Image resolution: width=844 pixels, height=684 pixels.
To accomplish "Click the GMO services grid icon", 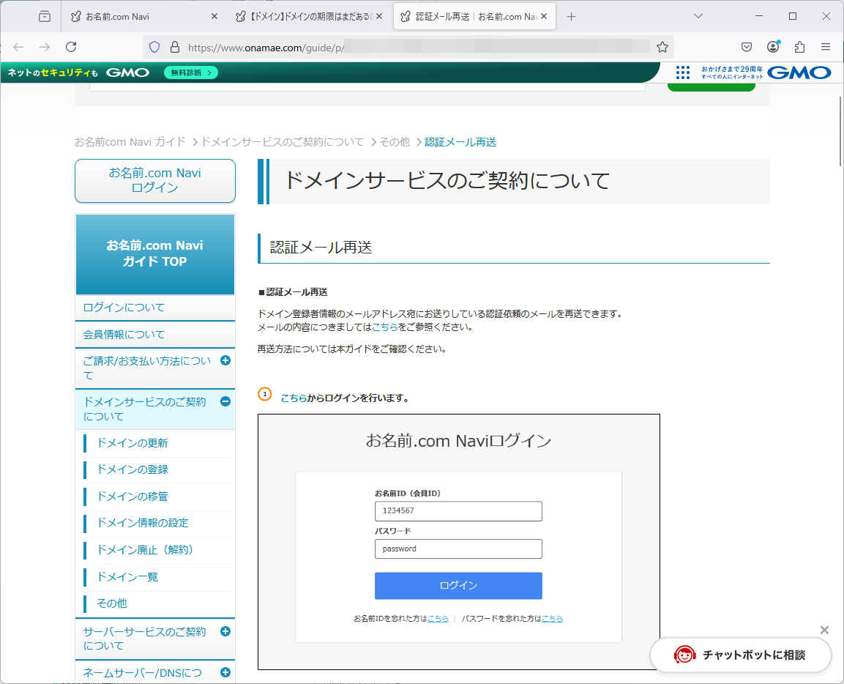I will (x=683, y=73).
